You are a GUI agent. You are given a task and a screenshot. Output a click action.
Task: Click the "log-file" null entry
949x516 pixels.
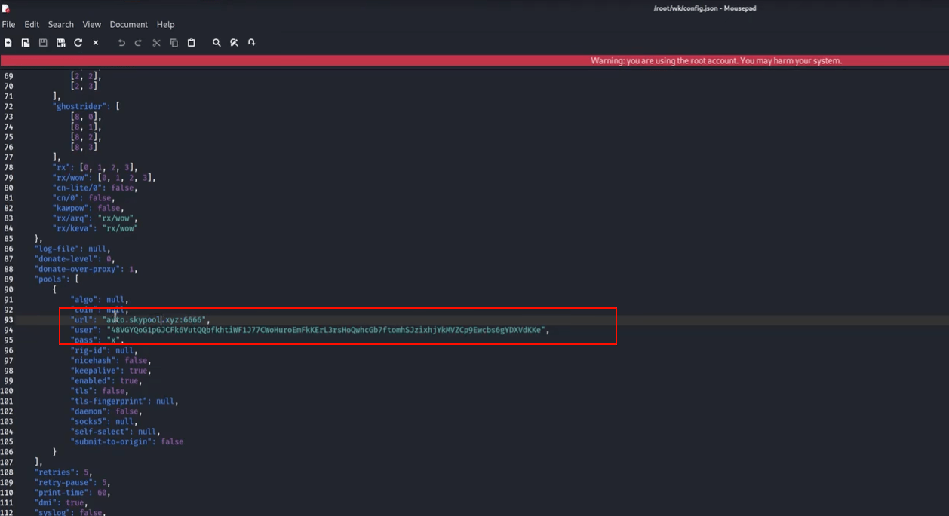[x=72, y=249]
